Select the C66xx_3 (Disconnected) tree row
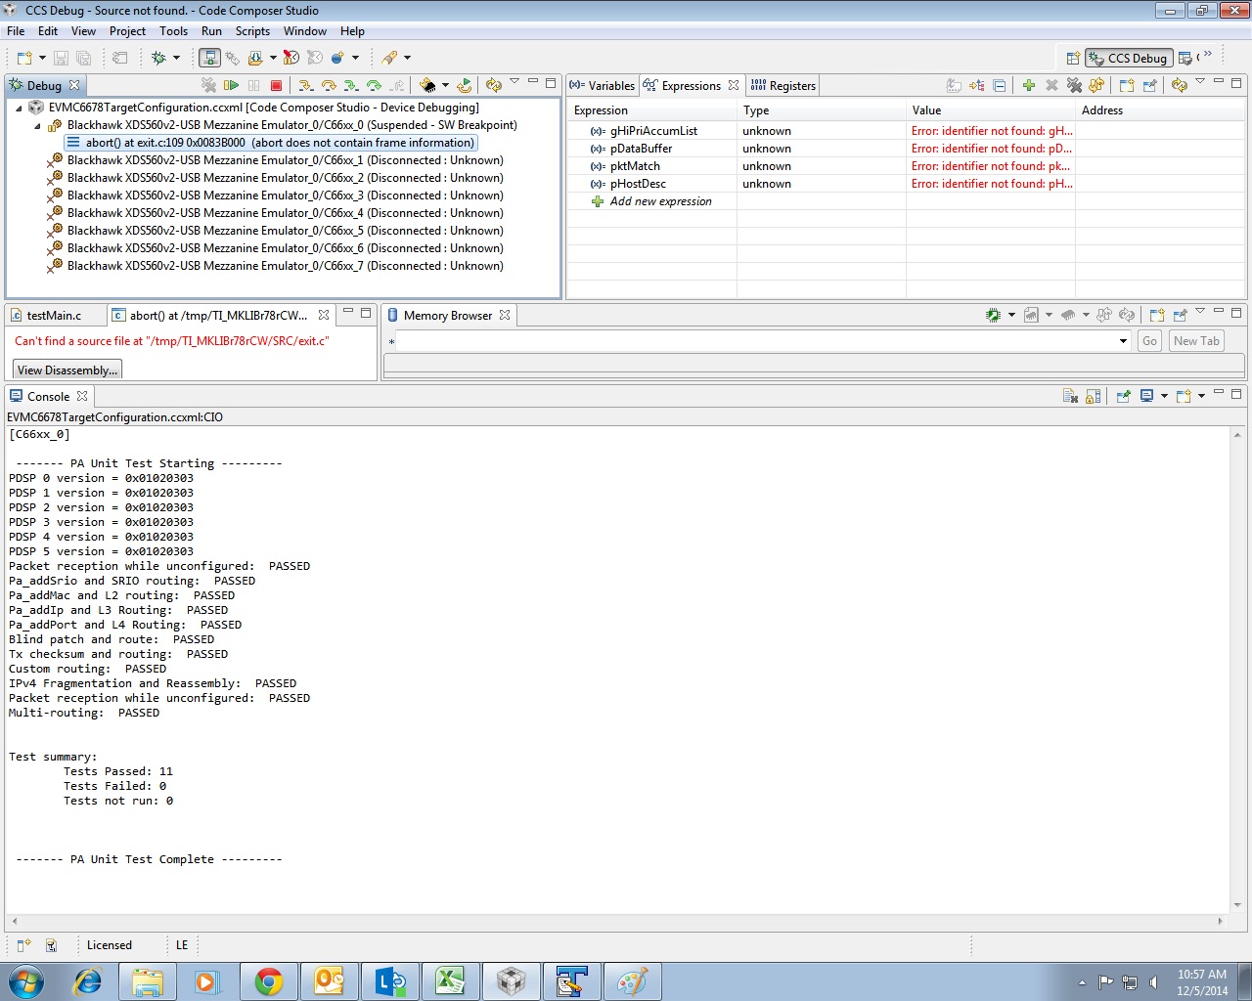The width and height of the screenshot is (1252, 1001). coord(286,196)
